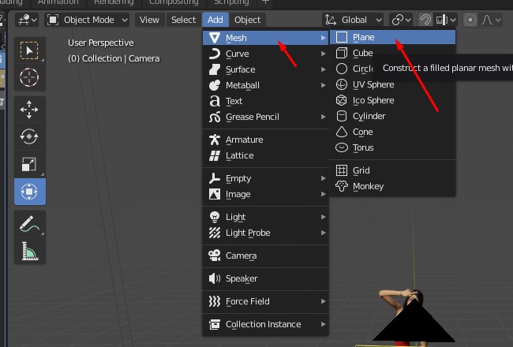Open the Metaball submenu
This screenshot has width=513, height=347.
266,85
